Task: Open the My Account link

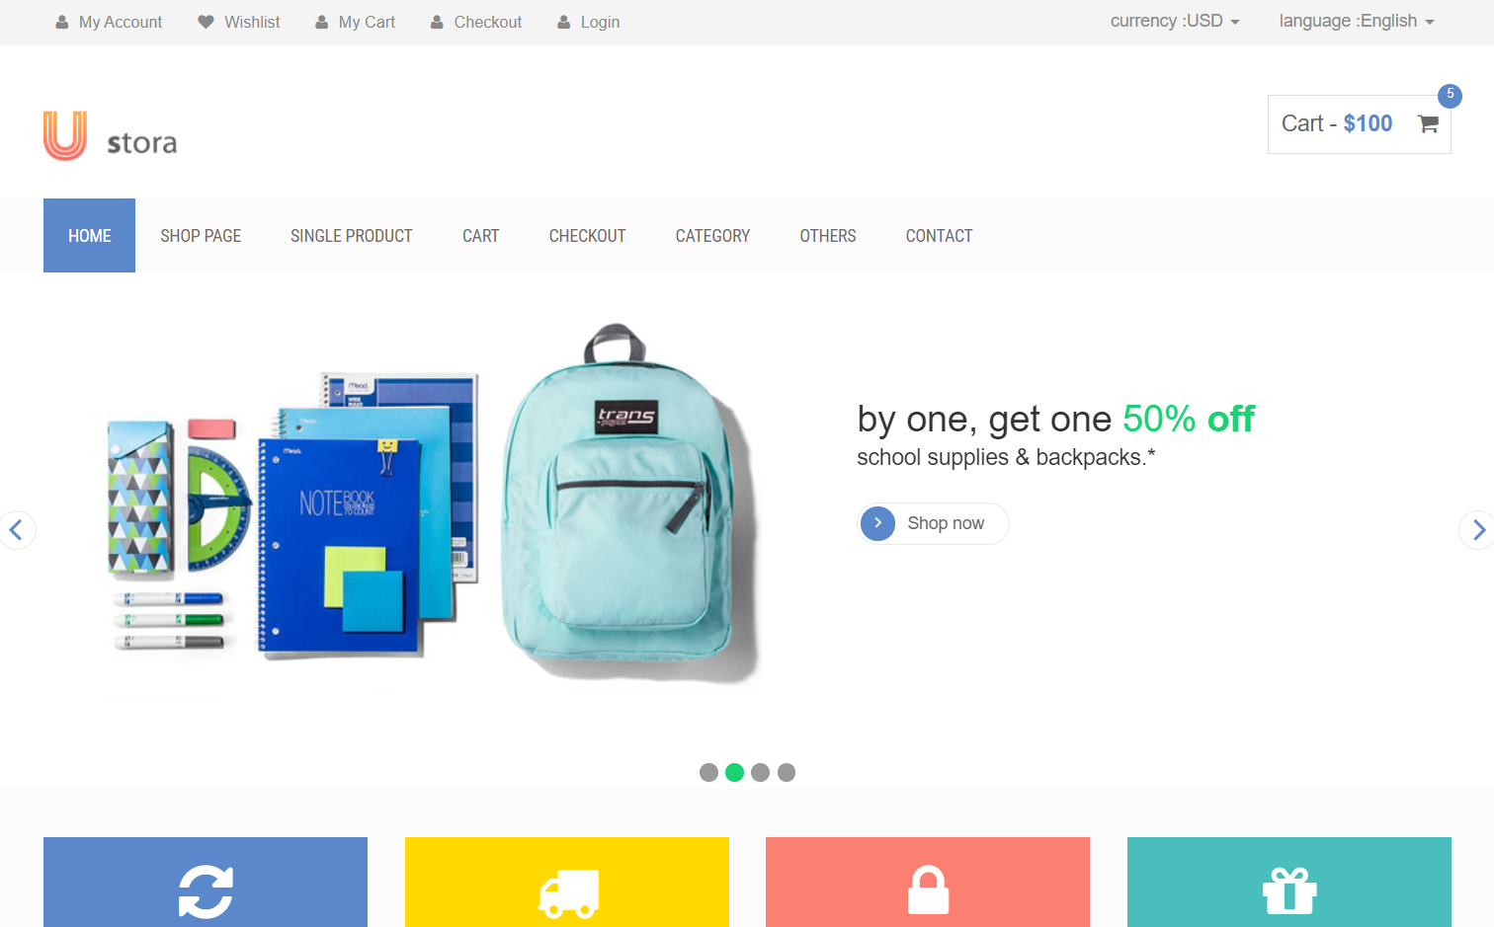Action: [109, 22]
